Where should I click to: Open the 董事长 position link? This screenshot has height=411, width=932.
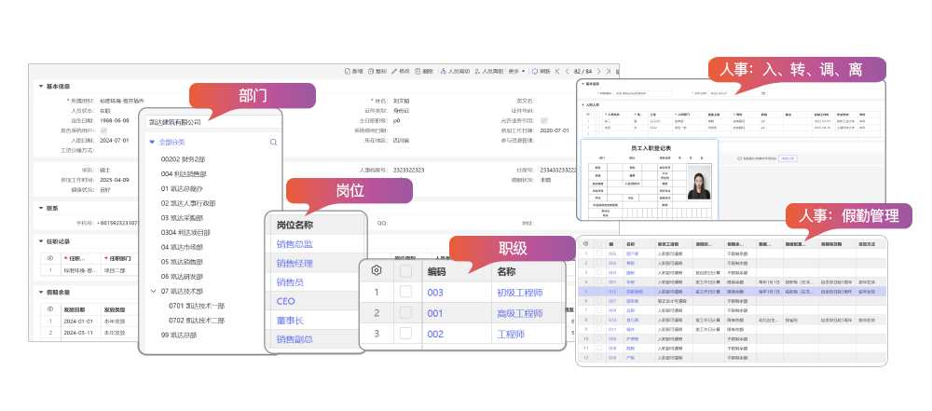(x=292, y=321)
